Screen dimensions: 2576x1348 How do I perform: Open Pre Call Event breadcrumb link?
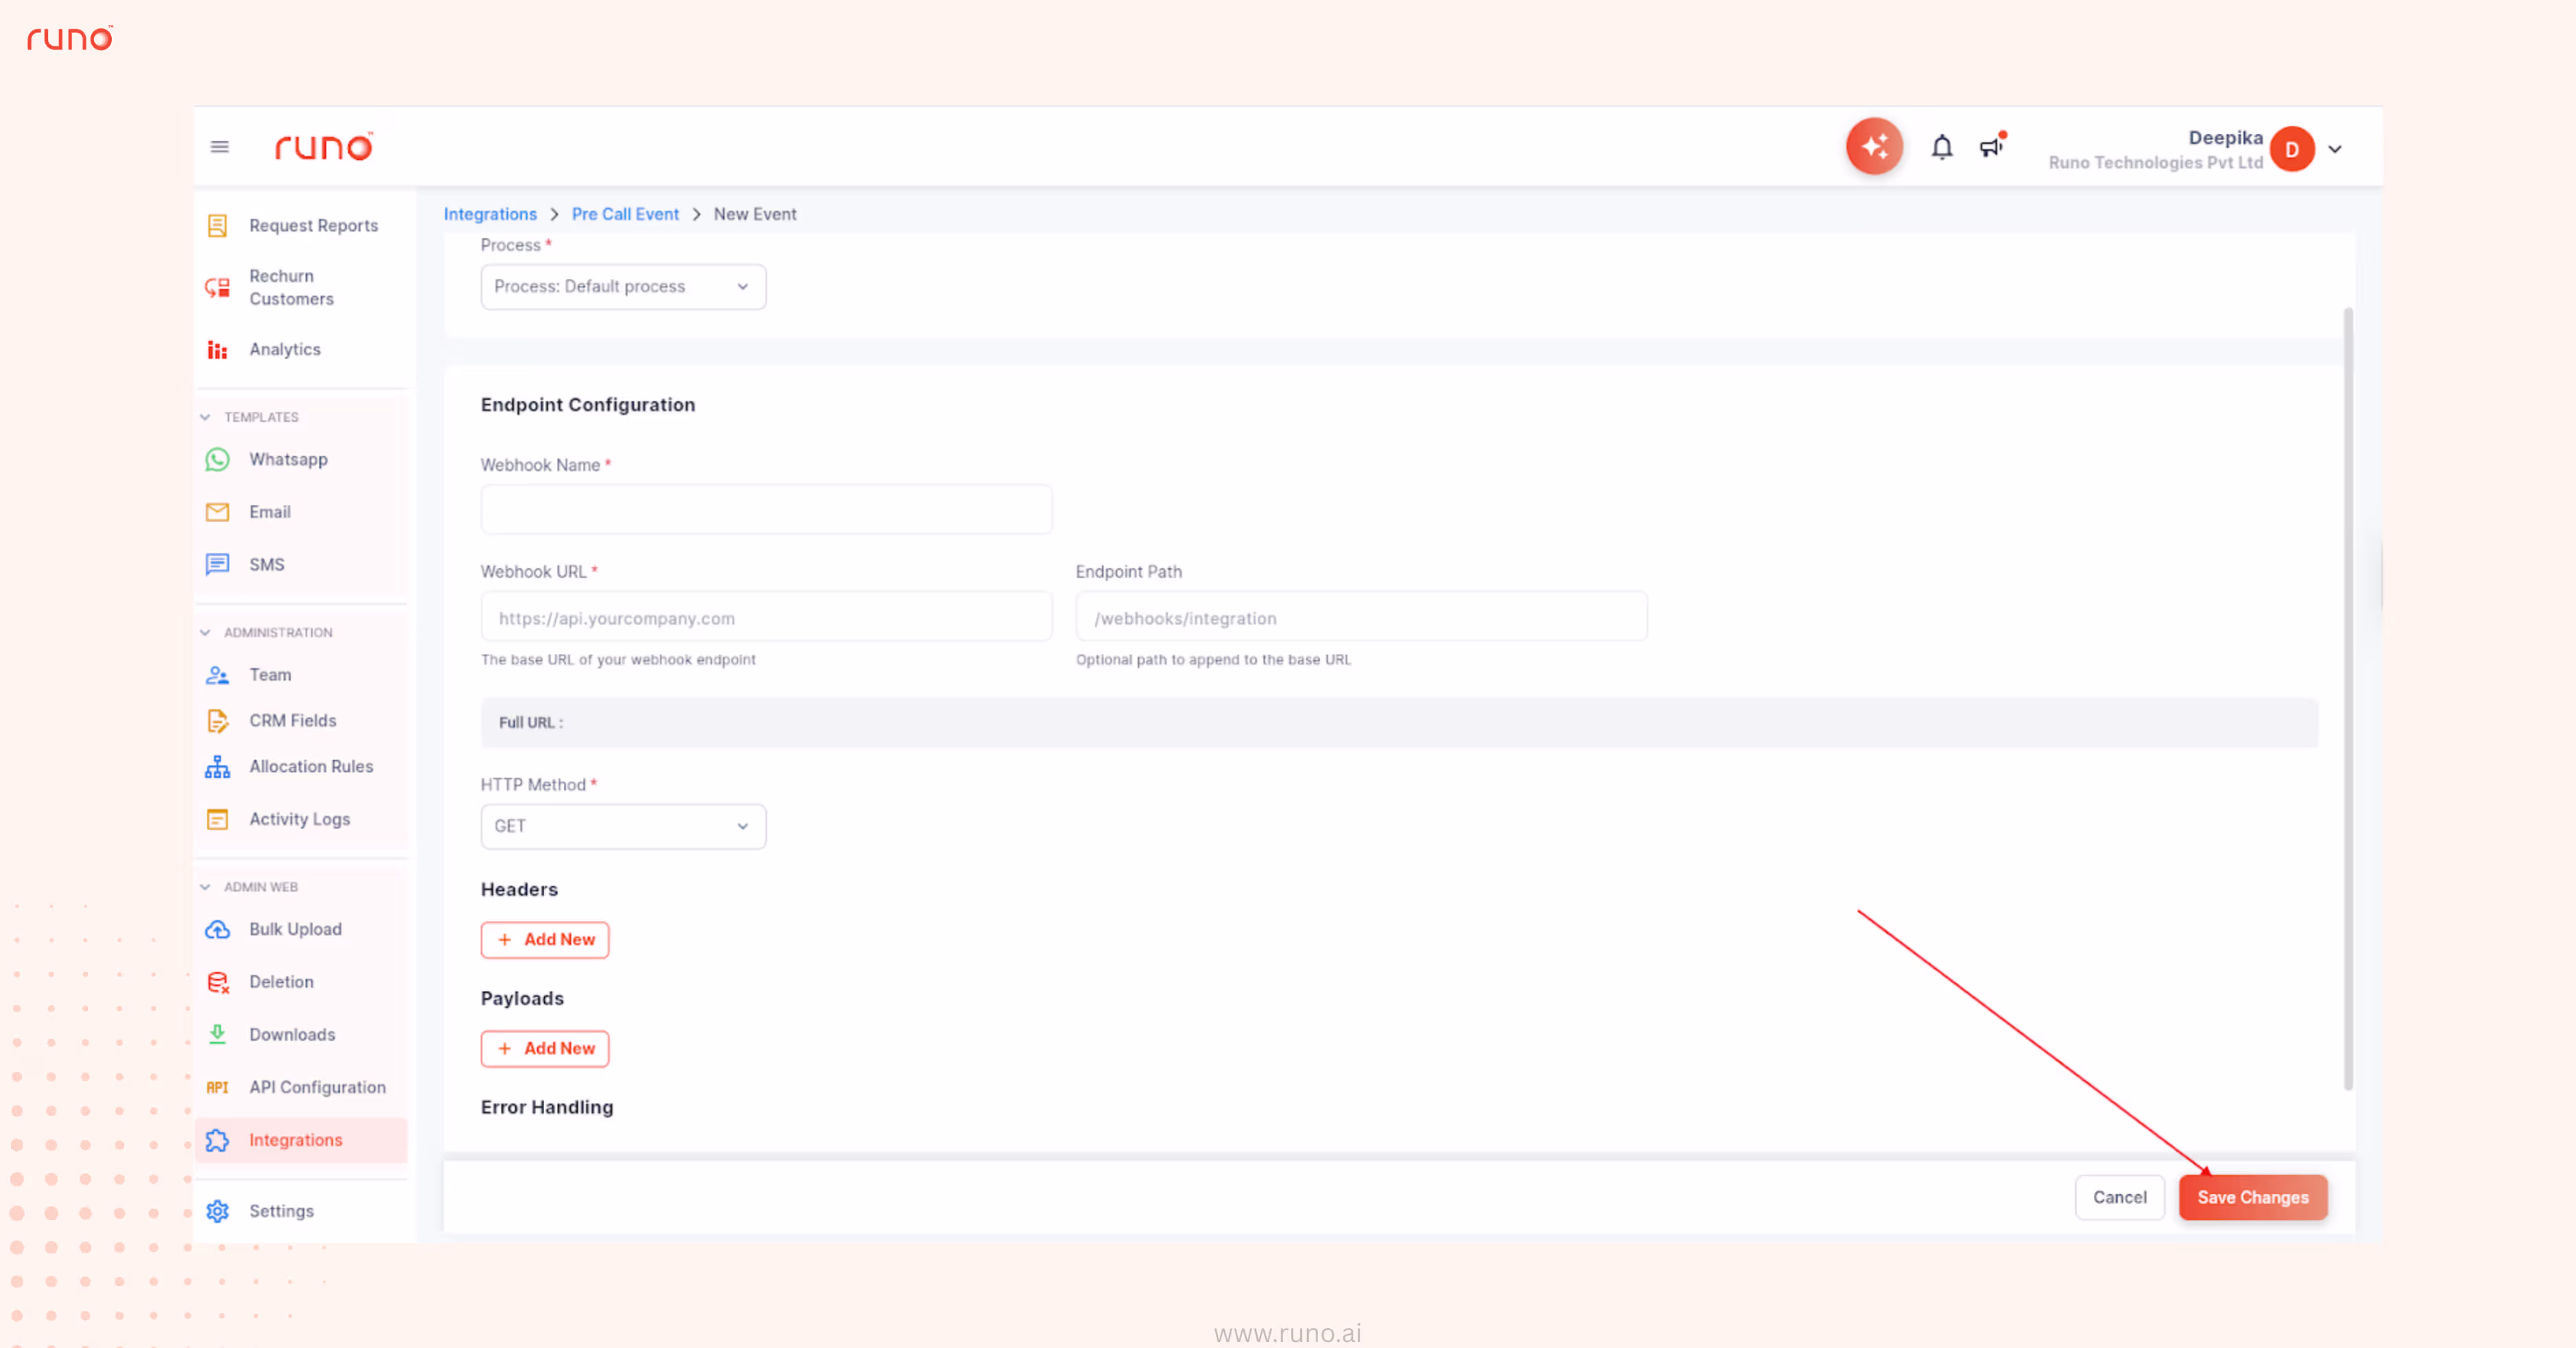624,213
